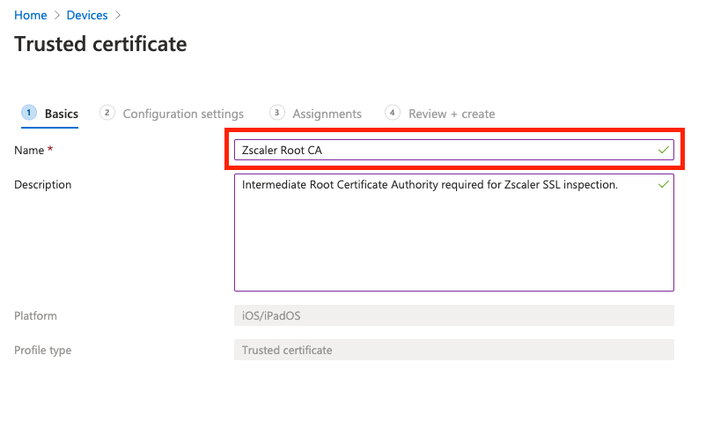Viewport: 728px width, 436px height.
Task: Click the Home breadcrumb link
Action: [x=30, y=15]
